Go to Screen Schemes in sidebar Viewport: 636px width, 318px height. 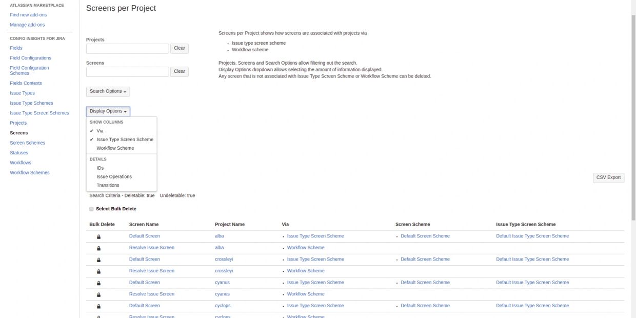27,143
